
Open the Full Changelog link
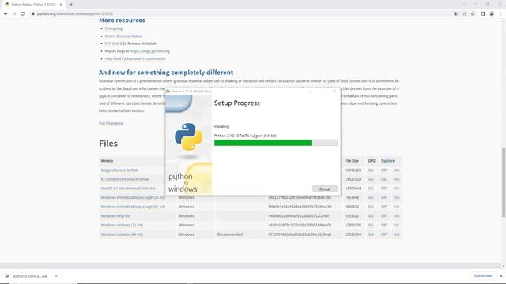111,123
